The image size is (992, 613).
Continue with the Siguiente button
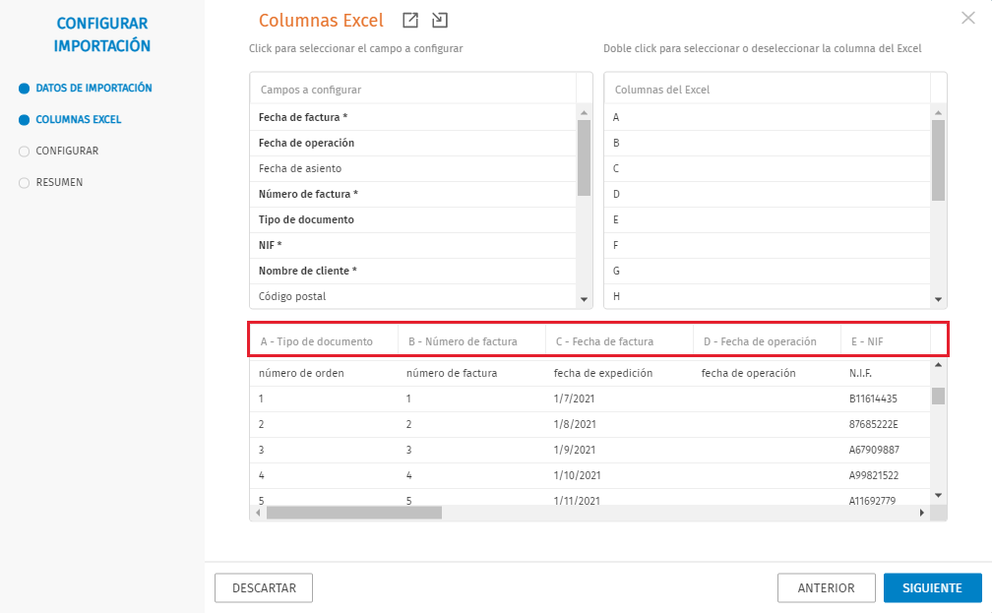[933, 588]
